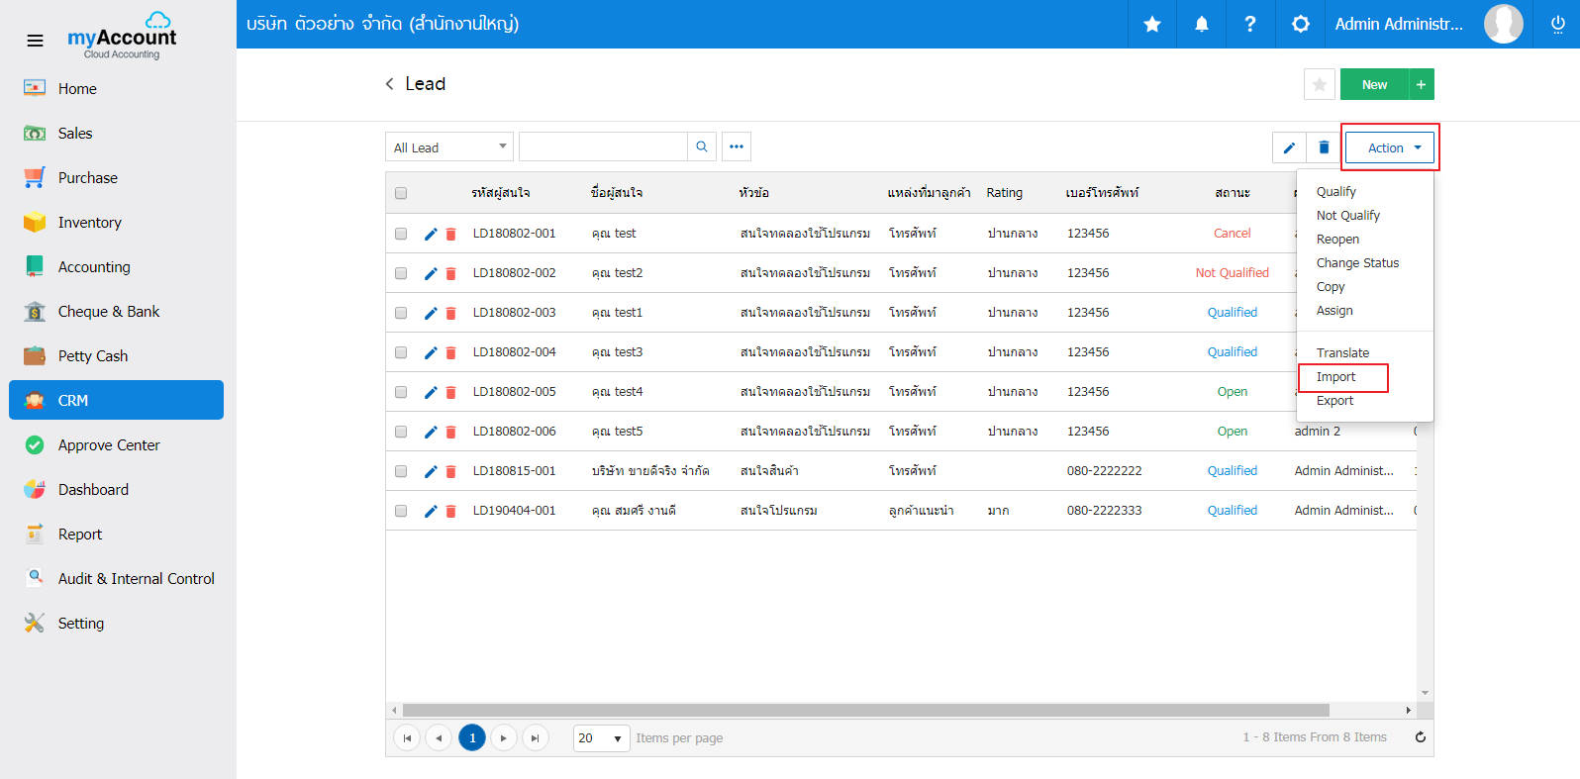This screenshot has width=1580, height=779.
Task: Select Reopen in the Action menu
Action: 1337,240
